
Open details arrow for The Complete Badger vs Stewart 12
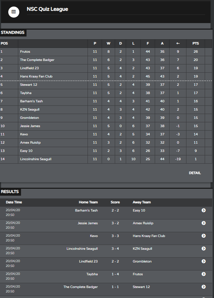pos(204,287)
